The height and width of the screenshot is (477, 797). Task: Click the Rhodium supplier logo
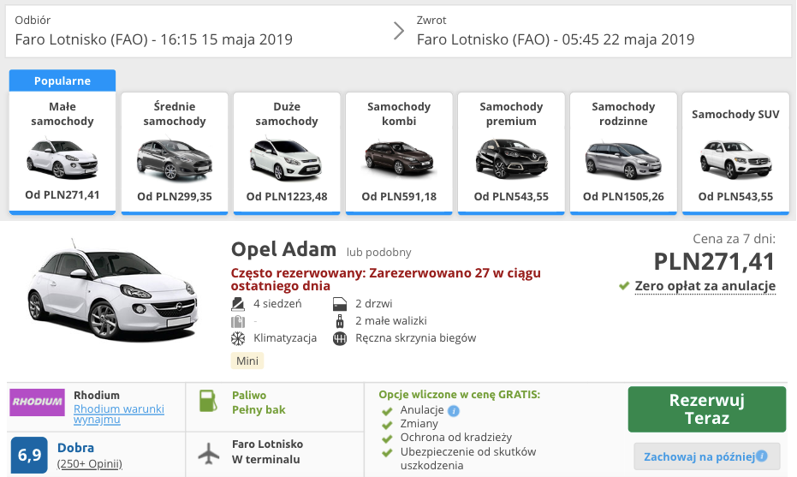[x=38, y=402]
